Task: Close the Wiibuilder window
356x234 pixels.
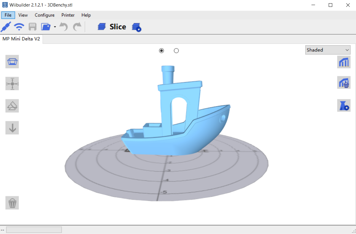Action: coord(348,5)
